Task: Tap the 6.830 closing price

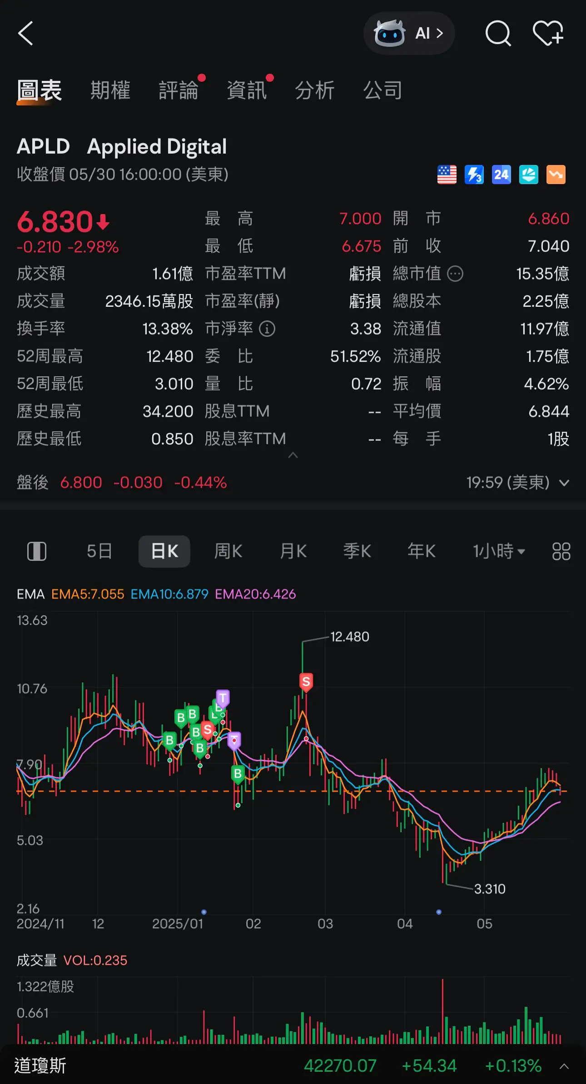Action: (x=55, y=222)
